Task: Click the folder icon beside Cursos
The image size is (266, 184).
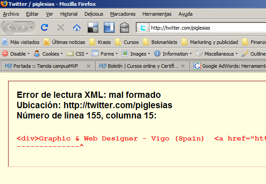Action: pyautogui.click(x=118, y=42)
